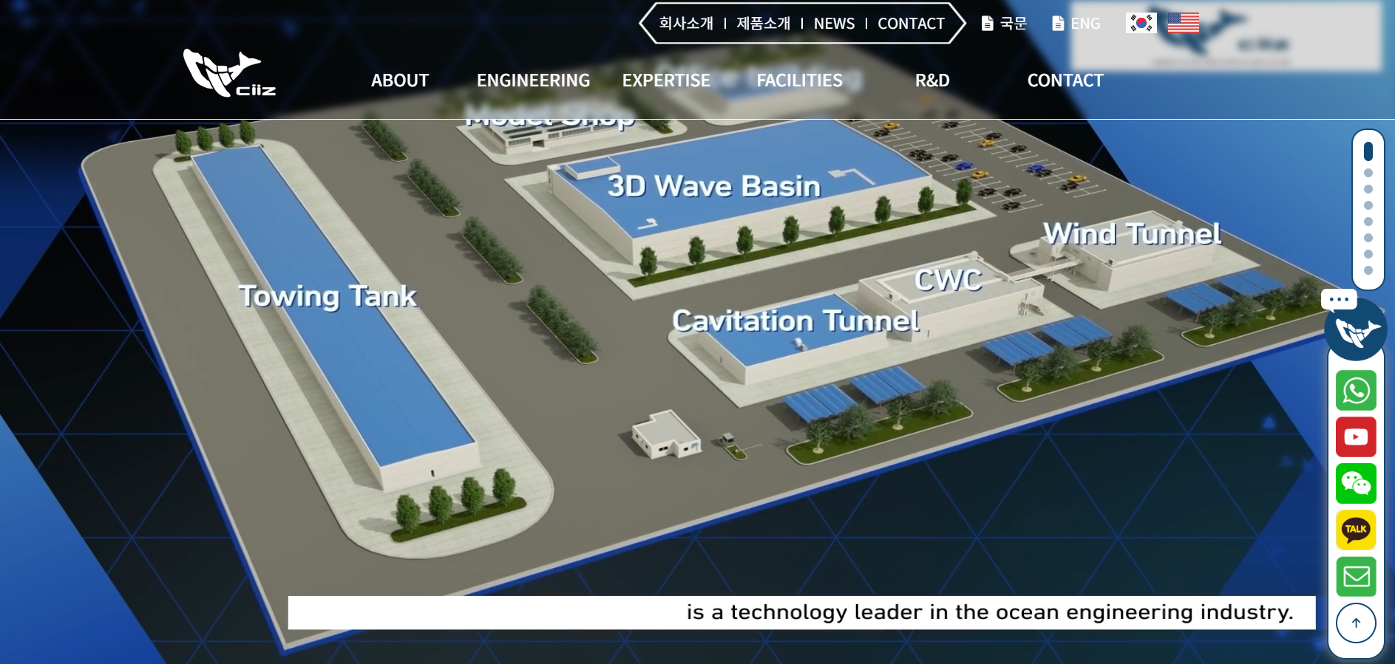Open KakaoTalk chat icon
Image resolution: width=1395 pixels, height=664 pixels.
coord(1356,530)
